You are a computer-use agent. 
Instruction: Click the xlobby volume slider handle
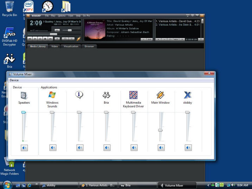188,112
